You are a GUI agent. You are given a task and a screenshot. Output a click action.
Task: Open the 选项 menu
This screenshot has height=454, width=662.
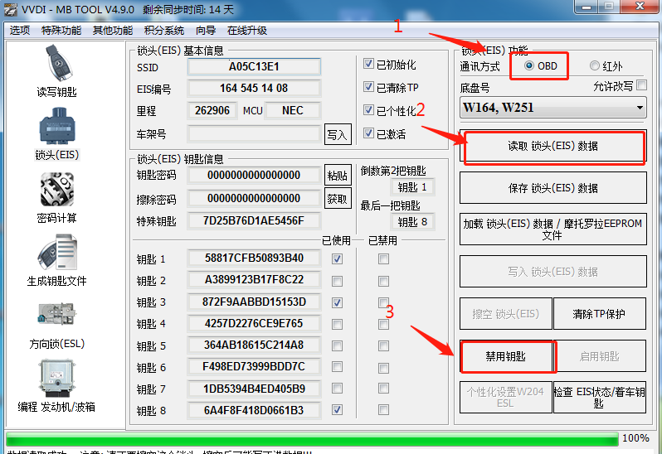pos(20,31)
